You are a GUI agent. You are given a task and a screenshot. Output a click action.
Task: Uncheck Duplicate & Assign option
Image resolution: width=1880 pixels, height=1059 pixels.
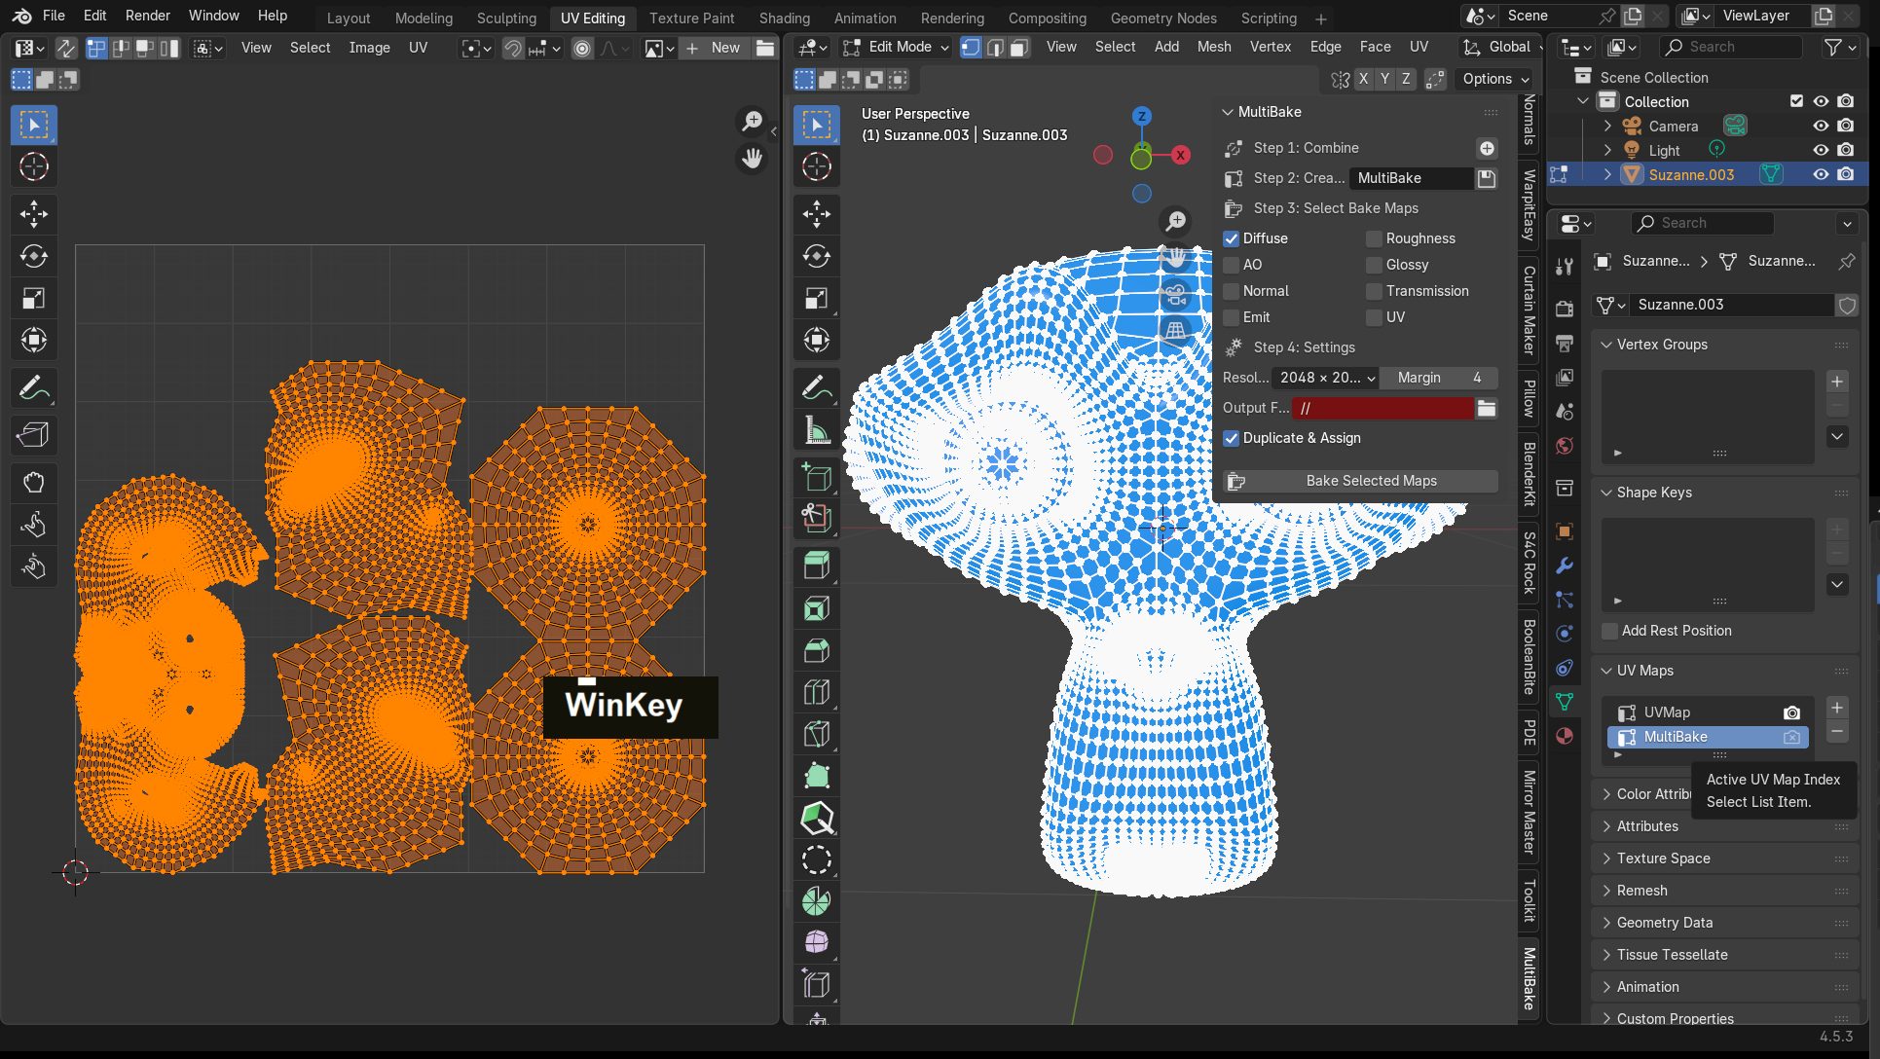pyautogui.click(x=1232, y=438)
